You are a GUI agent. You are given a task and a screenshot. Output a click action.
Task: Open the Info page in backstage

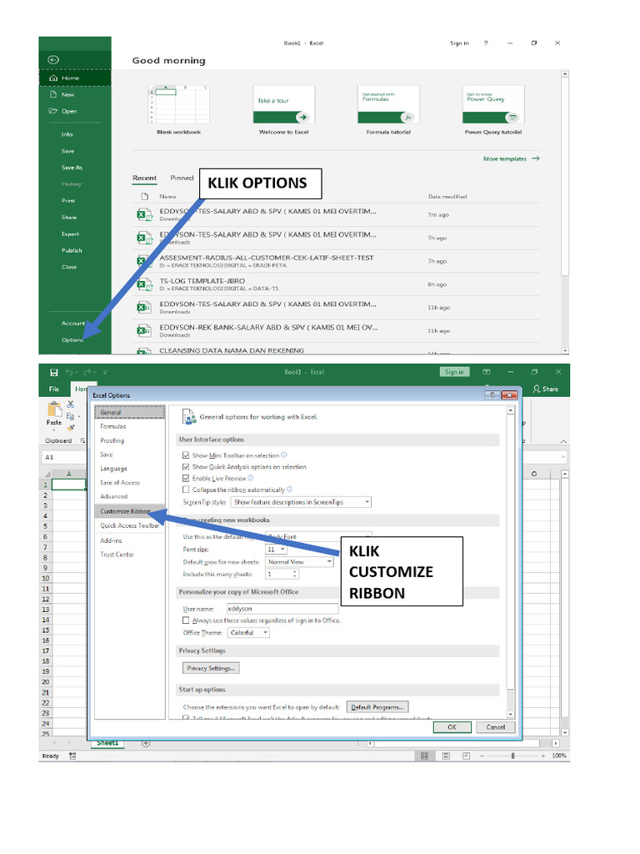click(x=67, y=134)
